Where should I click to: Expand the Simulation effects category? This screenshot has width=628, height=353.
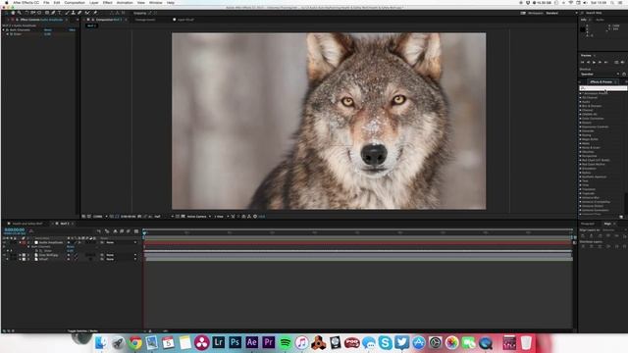580,169
